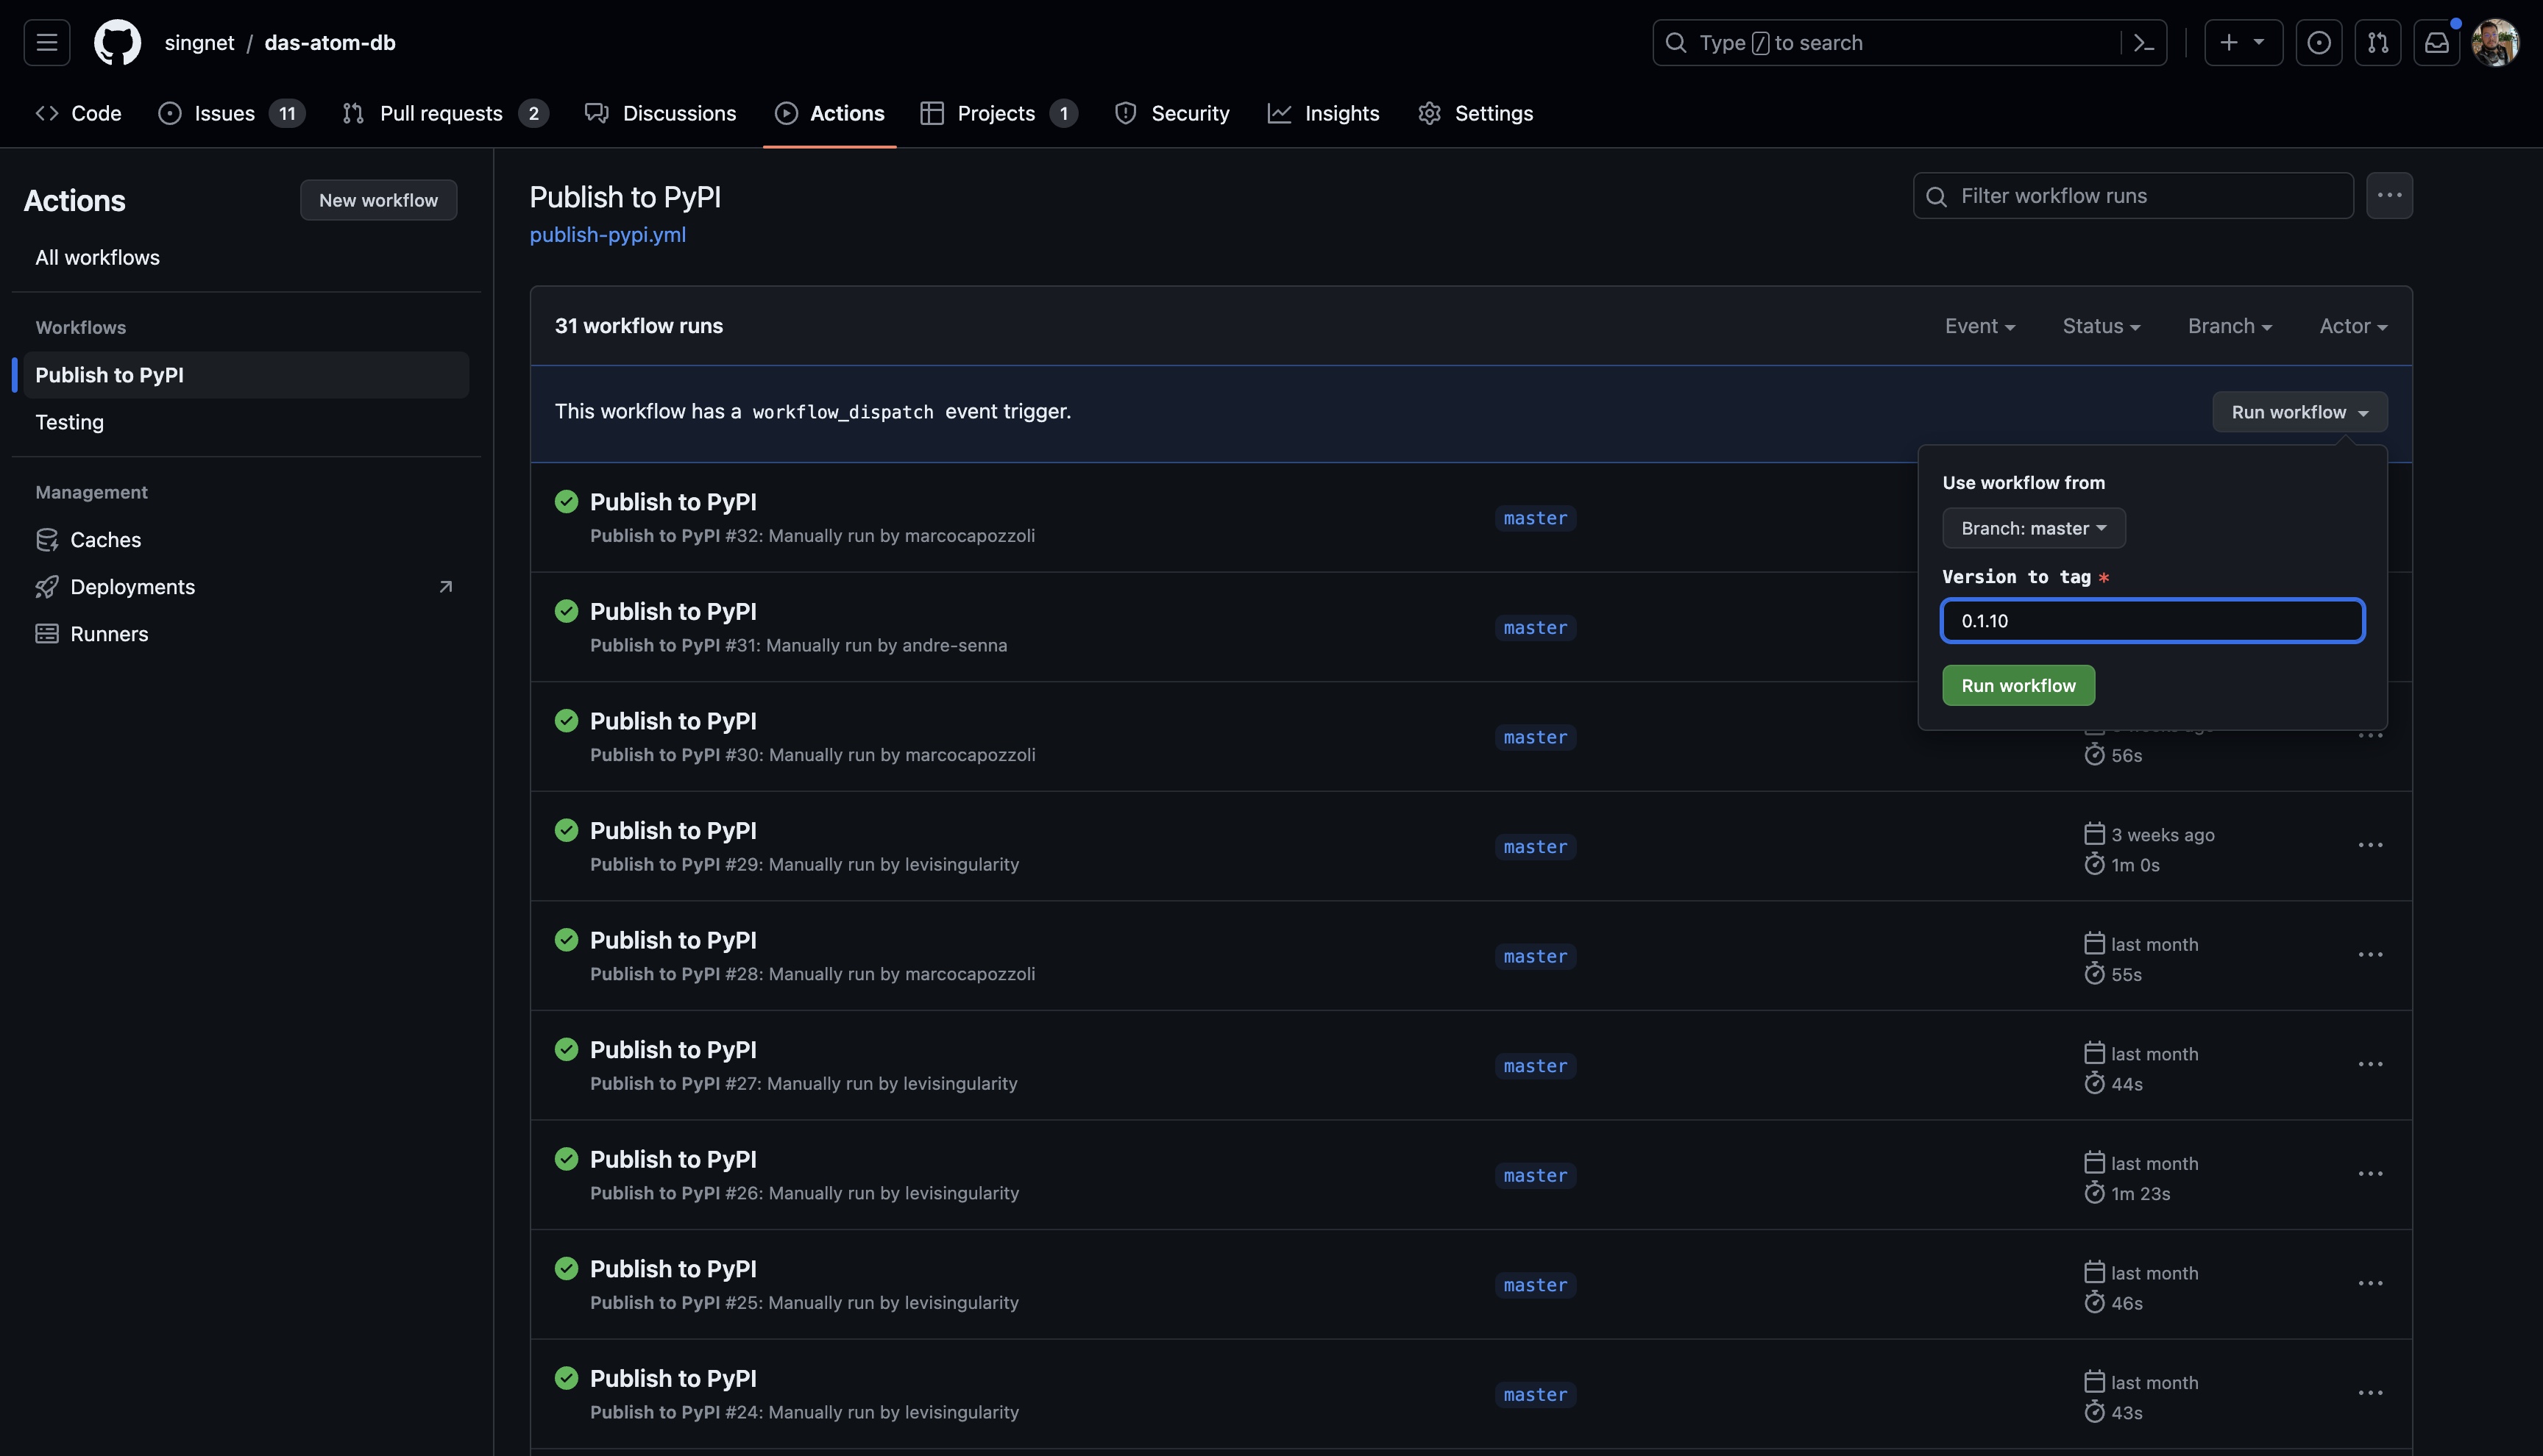Image resolution: width=2543 pixels, height=1456 pixels.
Task: Open the Publish to PyPI run #26 title
Action: [673, 1160]
